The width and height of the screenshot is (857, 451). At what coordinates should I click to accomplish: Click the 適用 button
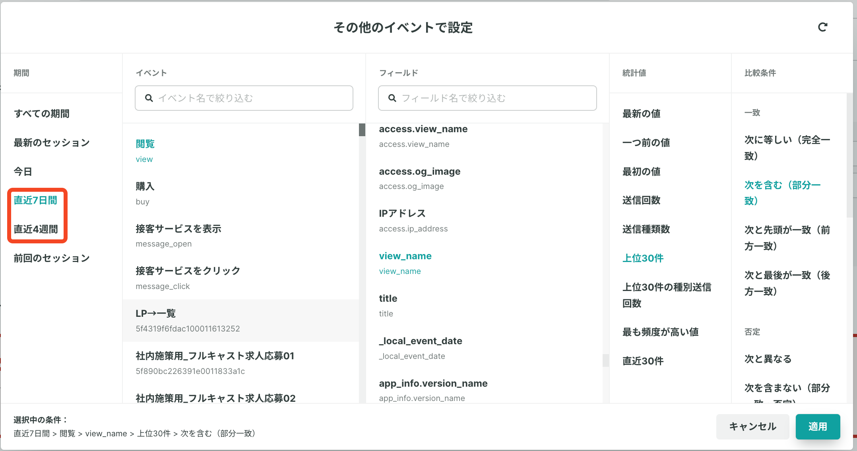(x=818, y=426)
